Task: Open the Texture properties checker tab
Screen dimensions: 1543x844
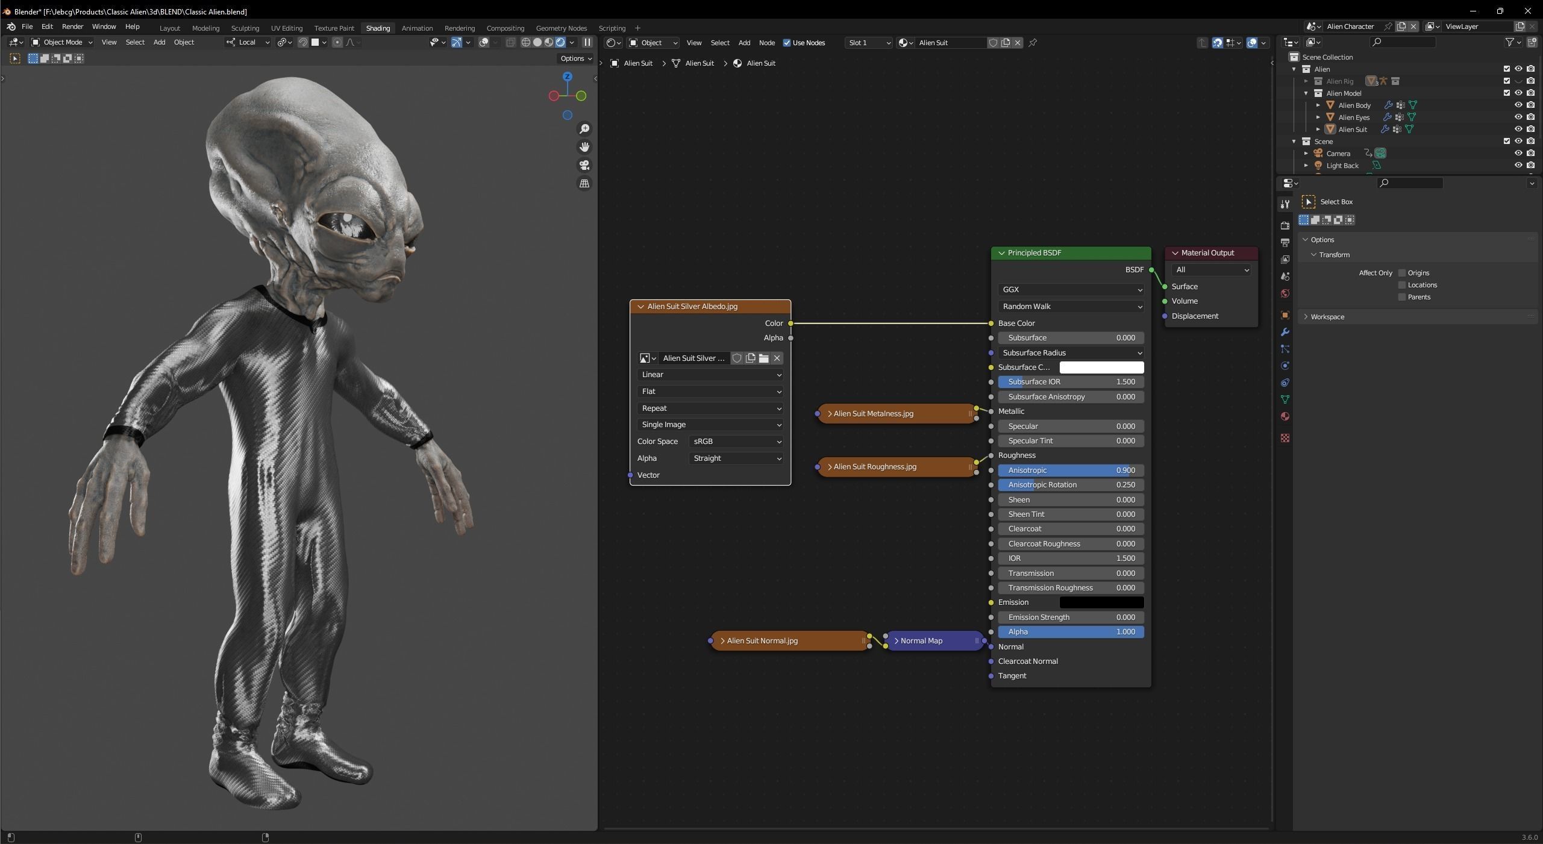Action: tap(1285, 438)
